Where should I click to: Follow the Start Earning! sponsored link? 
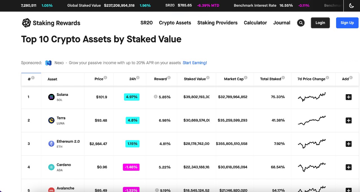[x=195, y=63]
